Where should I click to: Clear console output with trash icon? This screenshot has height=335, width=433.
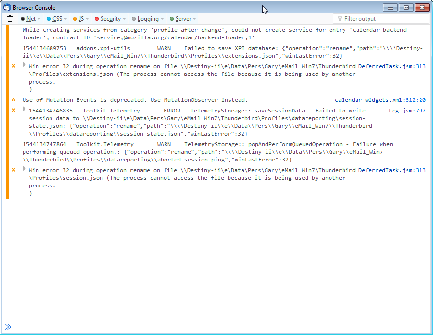10,19
